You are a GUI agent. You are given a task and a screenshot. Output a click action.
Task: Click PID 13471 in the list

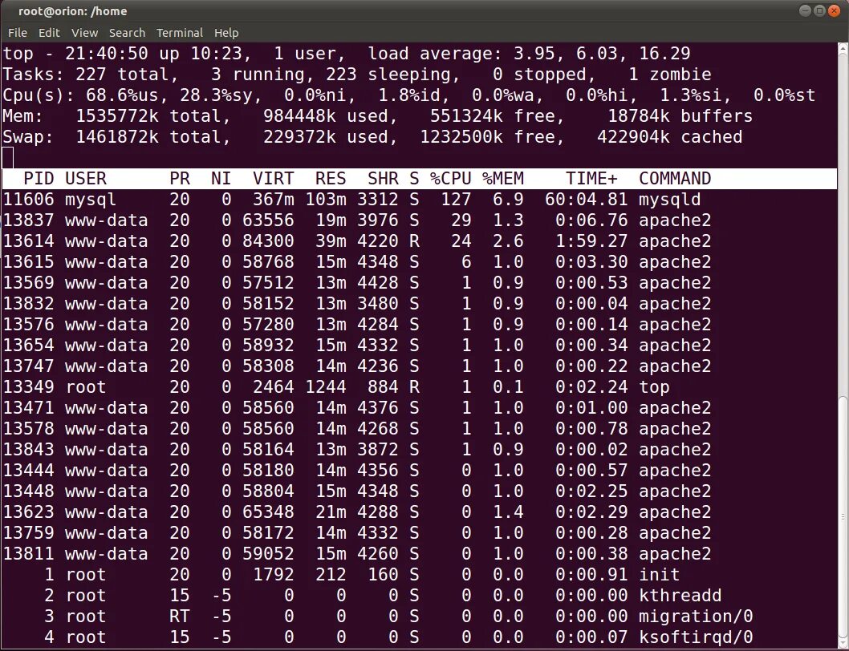click(x=28, y=408)
